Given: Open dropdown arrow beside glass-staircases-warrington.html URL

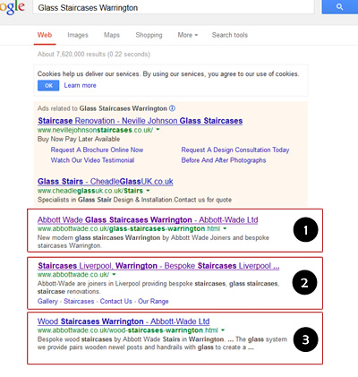Looking at the screenshot, I should click(225, 228).
